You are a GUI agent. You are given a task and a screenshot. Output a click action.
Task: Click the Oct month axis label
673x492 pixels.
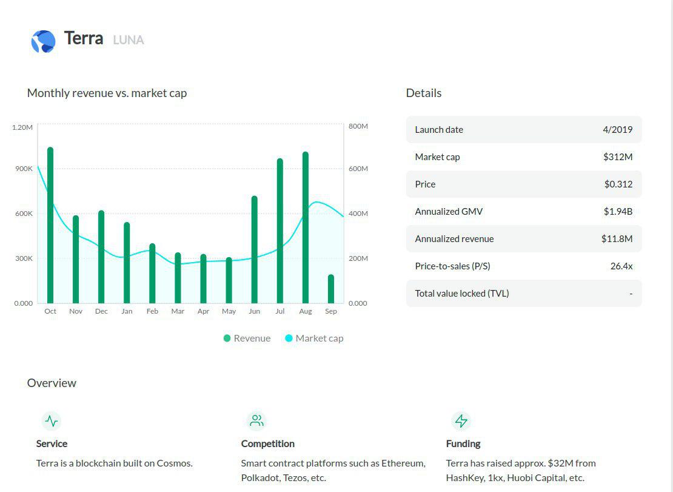click(x=50, y=311)
